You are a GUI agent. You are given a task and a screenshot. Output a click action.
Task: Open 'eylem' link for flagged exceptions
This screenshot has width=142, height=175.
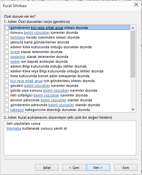click(x=15, y=61)
